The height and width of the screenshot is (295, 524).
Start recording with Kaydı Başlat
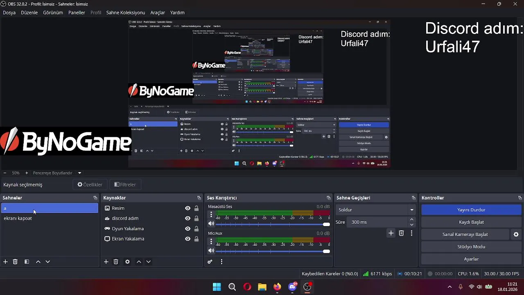[x=471, y=222]
